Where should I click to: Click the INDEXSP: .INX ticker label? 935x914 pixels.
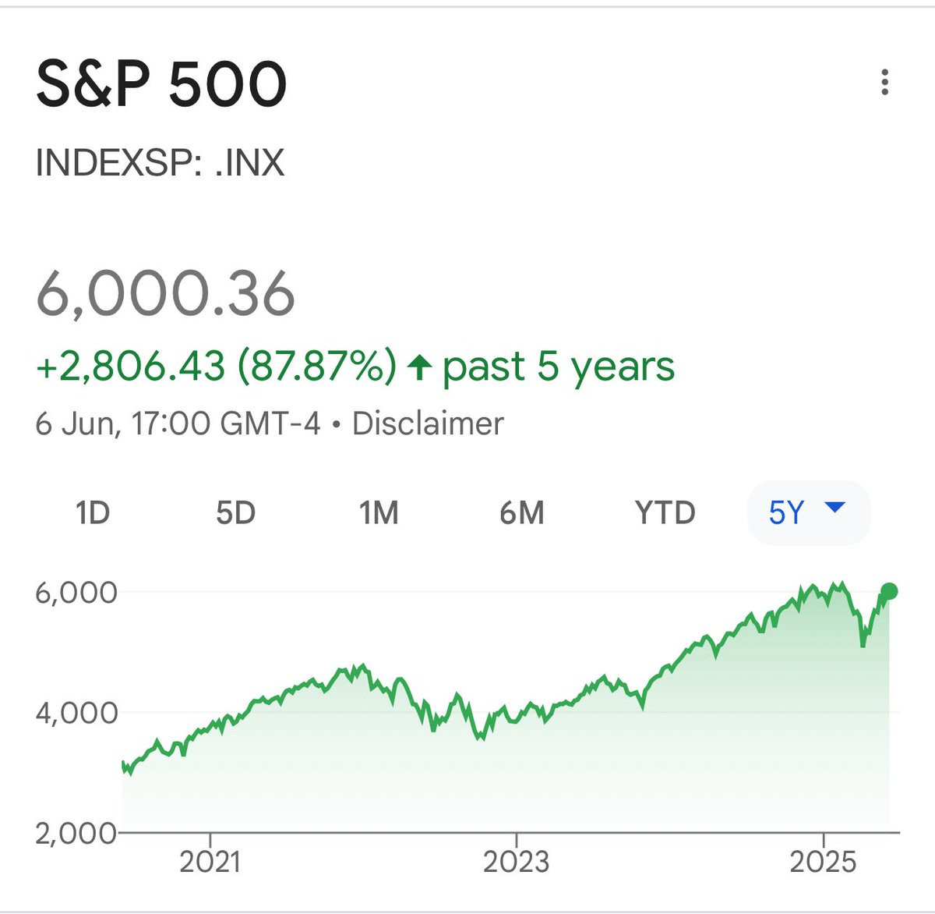pyautogui.click(x=160, y=163)
